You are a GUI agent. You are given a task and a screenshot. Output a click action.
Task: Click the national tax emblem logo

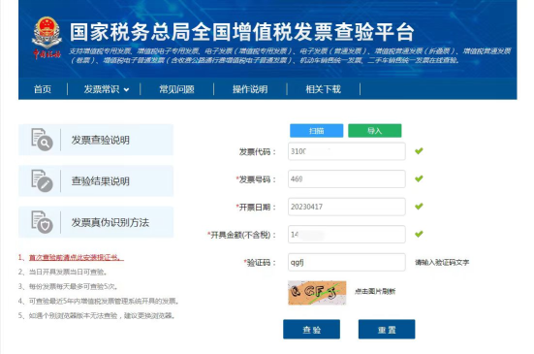47,38
